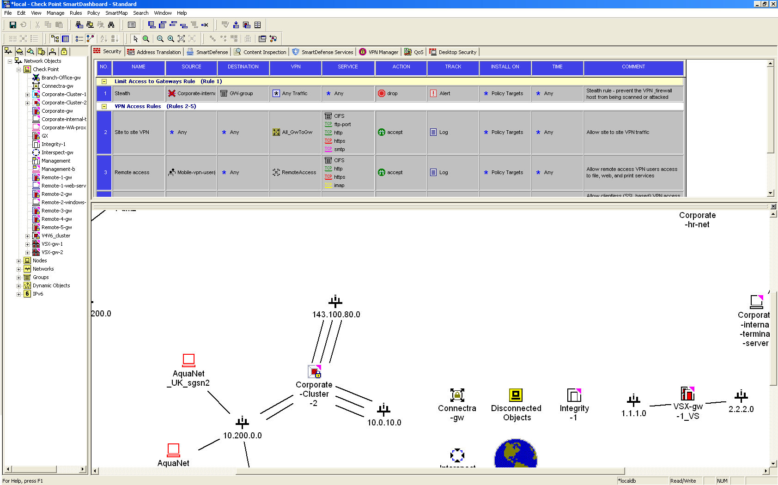778x485 pixels.
Task: Click the SOURCE column header
Action: coord(191,67)
